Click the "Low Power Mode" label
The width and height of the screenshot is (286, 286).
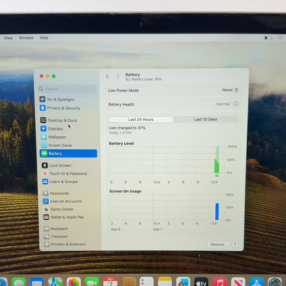click(124, 91)
